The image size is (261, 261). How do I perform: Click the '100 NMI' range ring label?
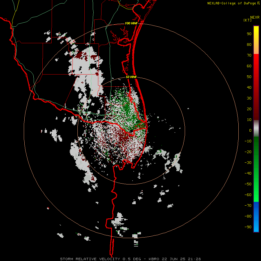point(131,23)
